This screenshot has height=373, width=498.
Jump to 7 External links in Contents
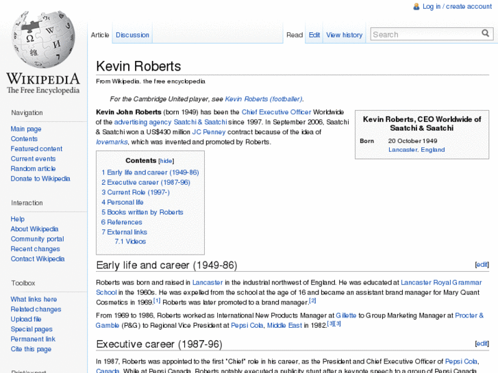click(124, 232)
